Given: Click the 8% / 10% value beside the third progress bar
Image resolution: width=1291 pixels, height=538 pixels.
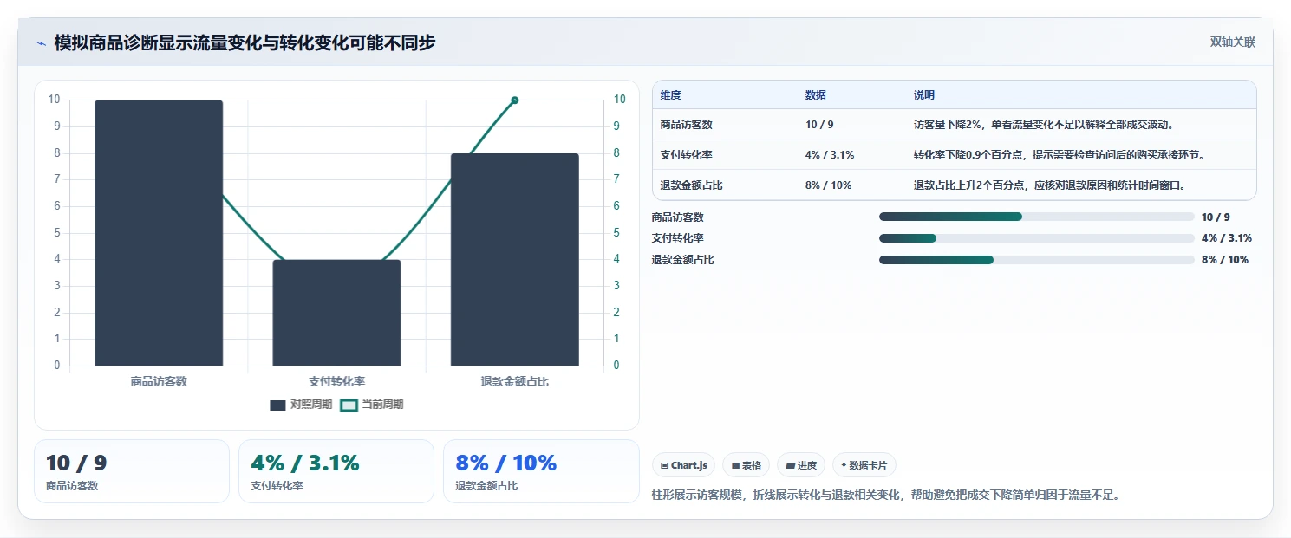Looking at the screenshot, I should click(1225, 260).
